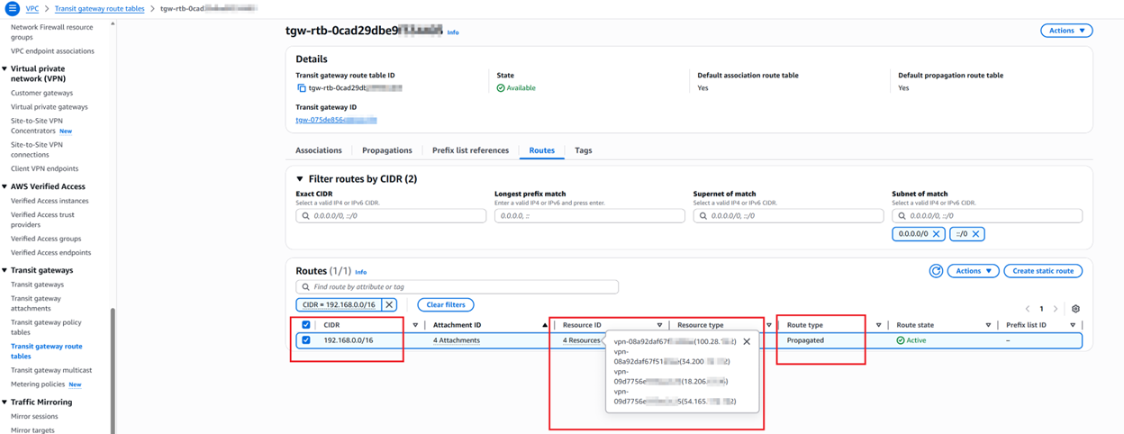Image resolution: width=1124 pixels, height=434 pixels.
Task: Collapse the Transit gateways sidebar section
Action: click(x=5, y=270)
